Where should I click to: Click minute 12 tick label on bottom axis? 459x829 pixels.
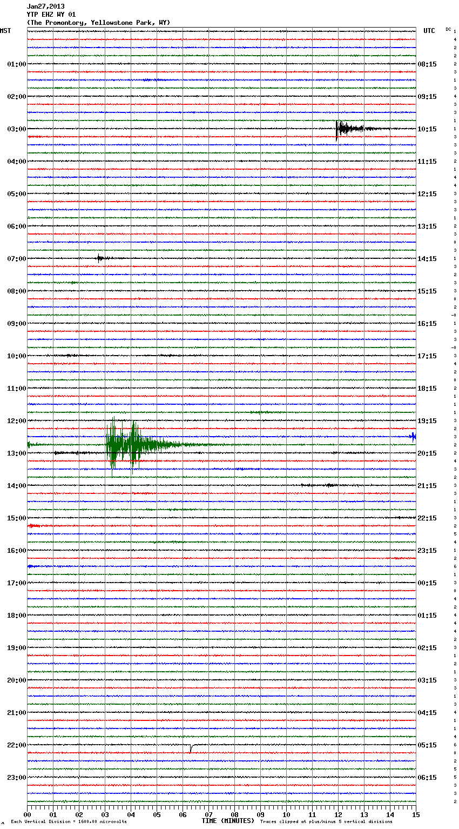338,815
